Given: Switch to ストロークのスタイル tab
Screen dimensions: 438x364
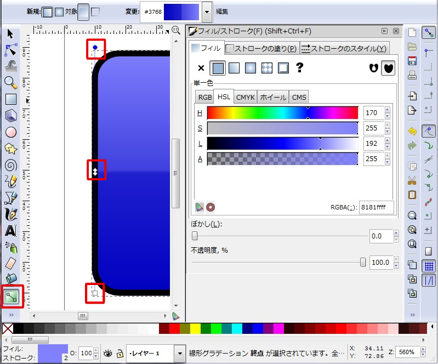Looking at the screenshot, I should pos(344,49).
